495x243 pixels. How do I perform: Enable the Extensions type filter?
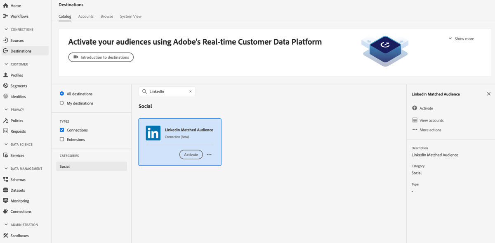point(62,139)
